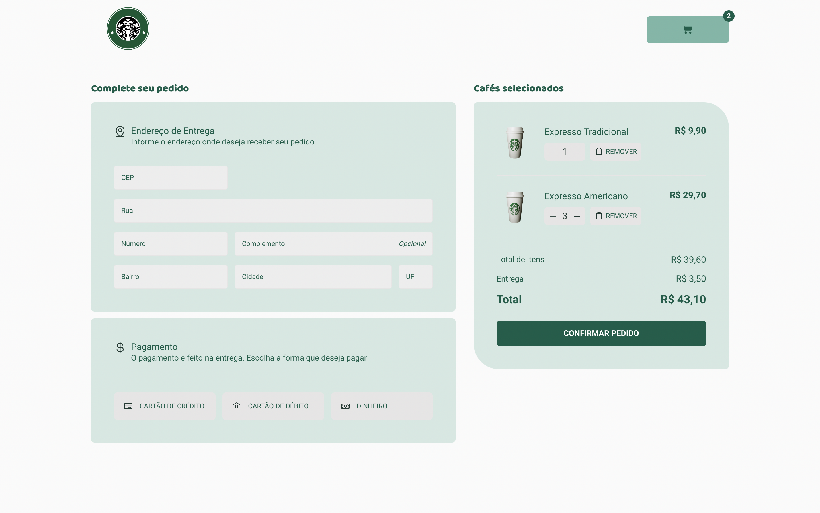Increase Expresso Tradicional quantity with plus
This screenshot has height=513, width=820.
(577, 152)
